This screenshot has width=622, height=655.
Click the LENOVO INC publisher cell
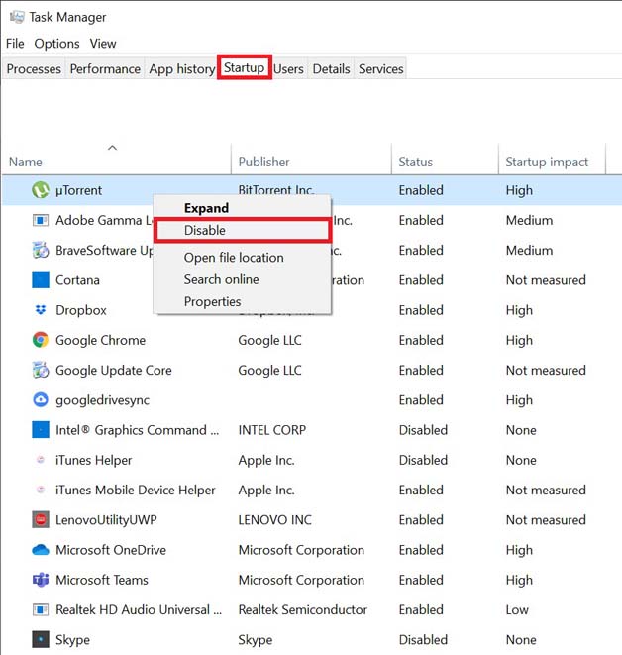pyautogui.click(x=274, y=520)
